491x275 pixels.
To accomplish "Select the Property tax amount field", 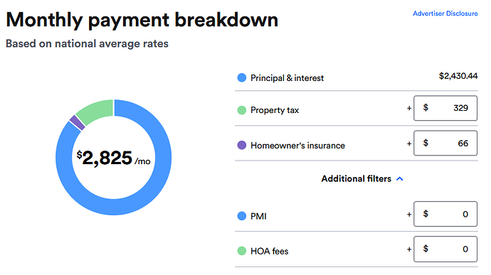I will (445, 108).
